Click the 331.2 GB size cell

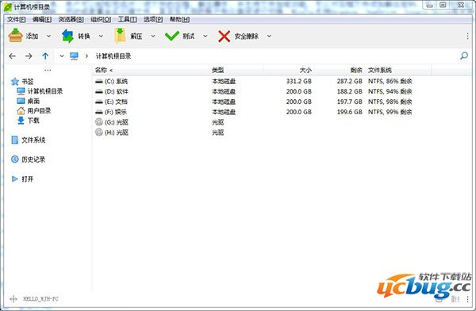(299, 82)
